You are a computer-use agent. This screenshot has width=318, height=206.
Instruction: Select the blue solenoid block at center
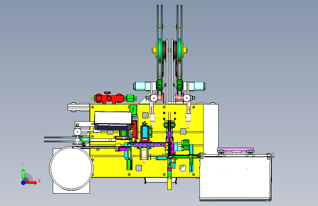tap(145, 131)
